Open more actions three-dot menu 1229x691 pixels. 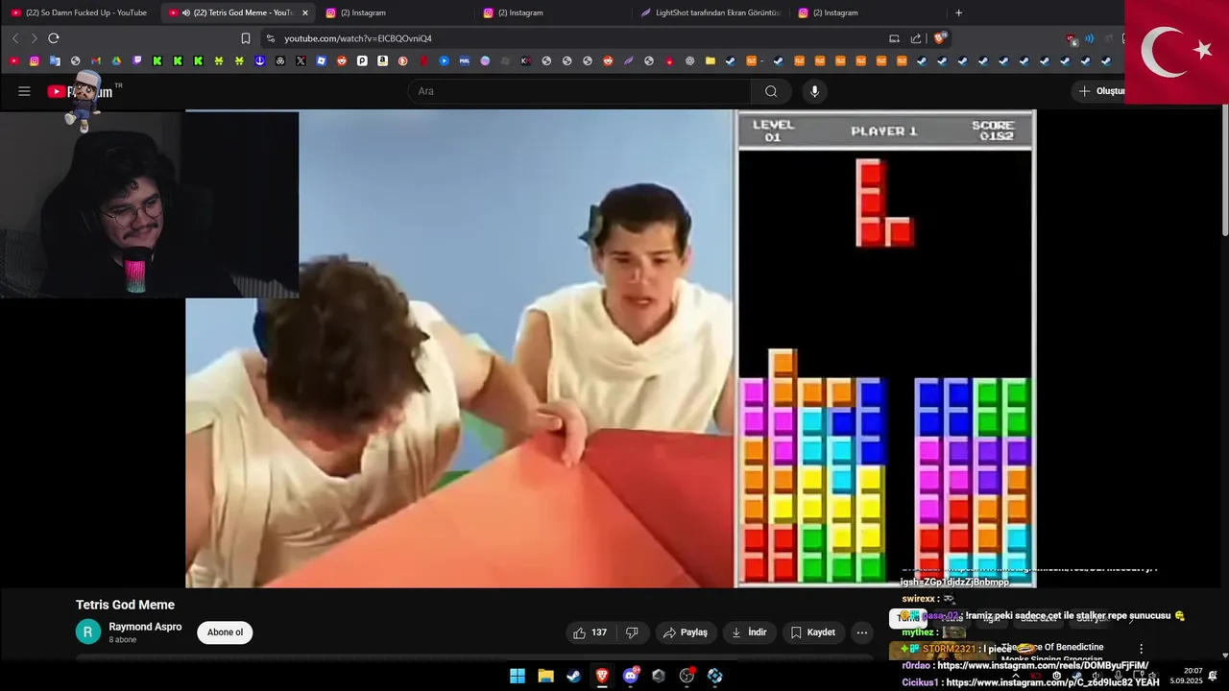[x=862, y=632]
